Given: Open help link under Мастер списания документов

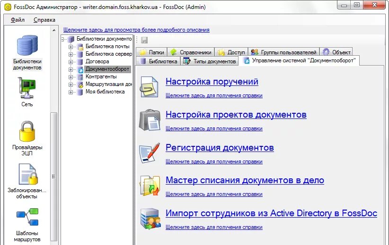Looking at the screenshot, I should coord(214,194).
